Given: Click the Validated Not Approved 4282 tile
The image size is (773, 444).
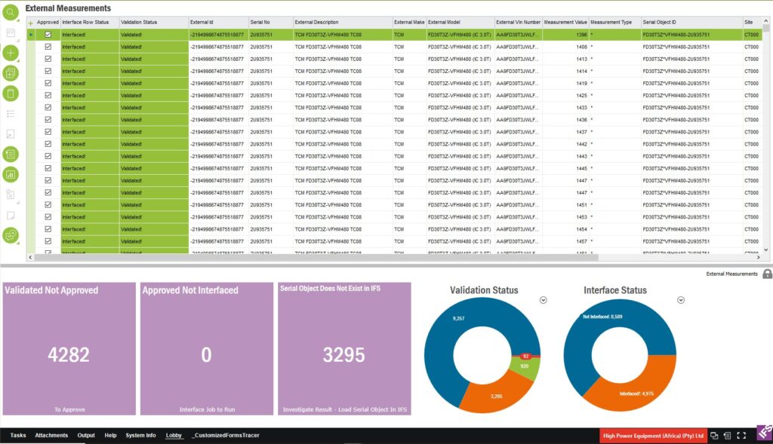Looking at the screenshot, I should pos(69,349).
